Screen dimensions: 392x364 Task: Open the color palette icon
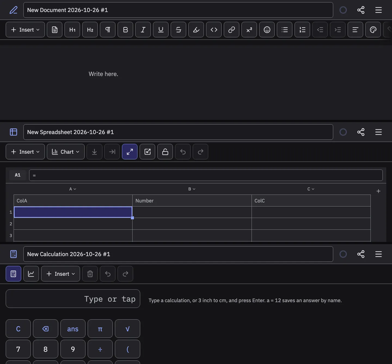click(373, 30)
